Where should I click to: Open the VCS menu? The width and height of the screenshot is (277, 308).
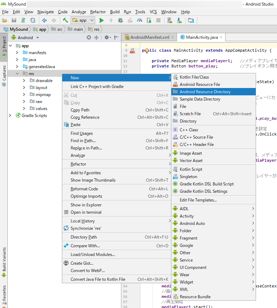(x=153, y=12)
